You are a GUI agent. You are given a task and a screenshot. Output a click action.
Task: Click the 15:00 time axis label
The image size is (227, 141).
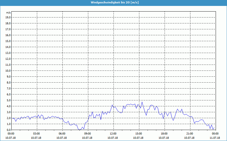point(139,134)
